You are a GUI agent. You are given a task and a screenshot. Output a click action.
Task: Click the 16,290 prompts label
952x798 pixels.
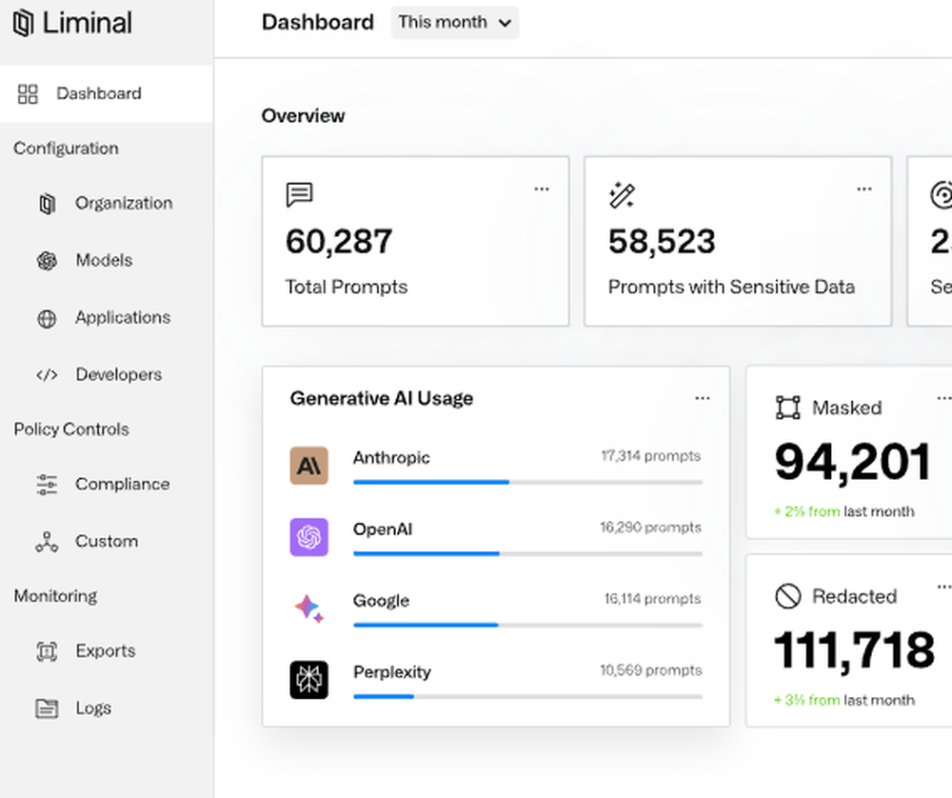pos(651,528)
